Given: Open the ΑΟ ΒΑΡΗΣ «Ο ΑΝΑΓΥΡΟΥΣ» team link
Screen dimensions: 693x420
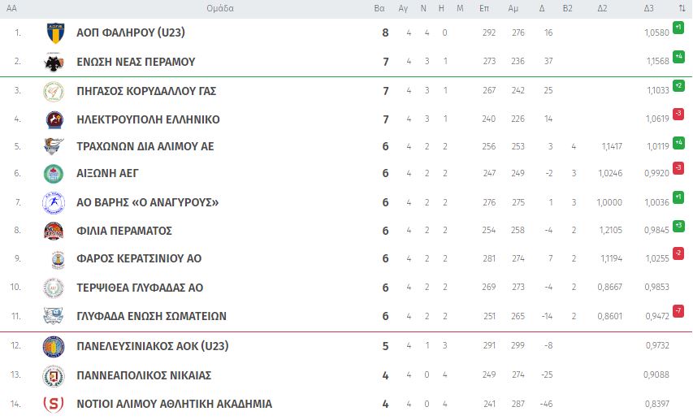Looking at the screenshot, I should tap(147, 202).
